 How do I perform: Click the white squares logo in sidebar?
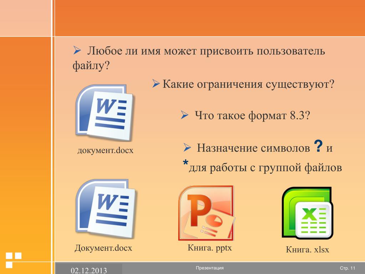[x=14, y=260]
